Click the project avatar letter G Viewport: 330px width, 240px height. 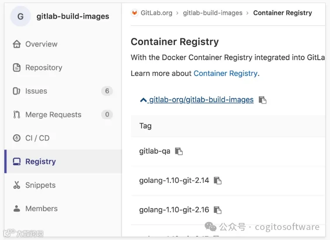(21, 17)
